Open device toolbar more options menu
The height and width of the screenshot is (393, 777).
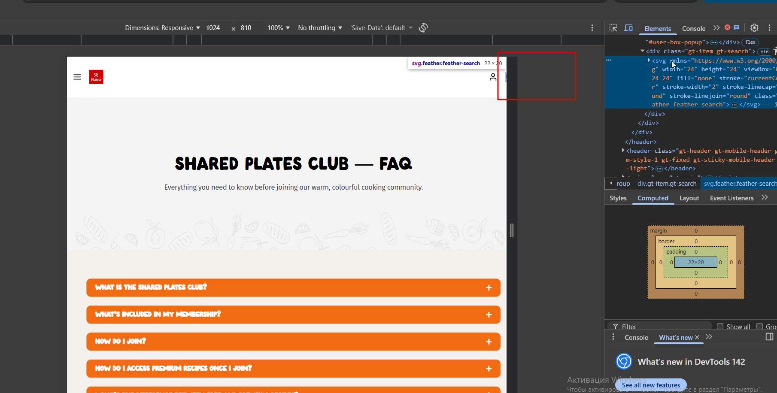pos(592,28)
